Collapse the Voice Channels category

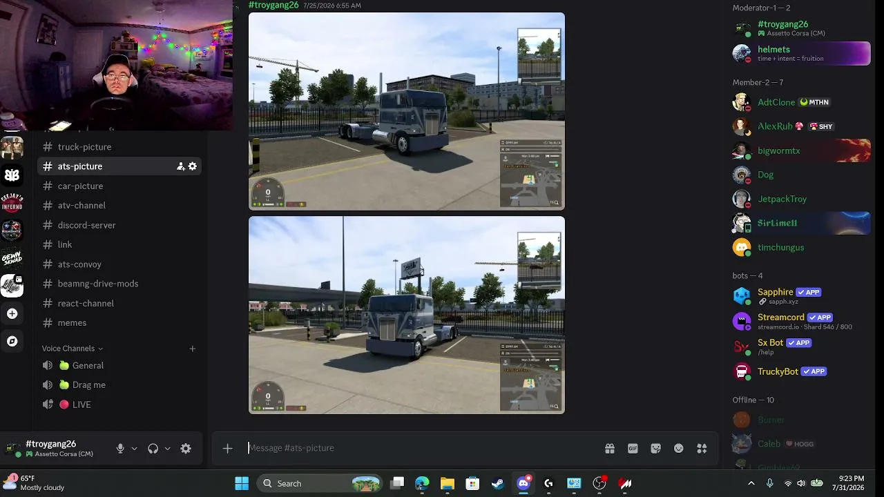(73, 349)
